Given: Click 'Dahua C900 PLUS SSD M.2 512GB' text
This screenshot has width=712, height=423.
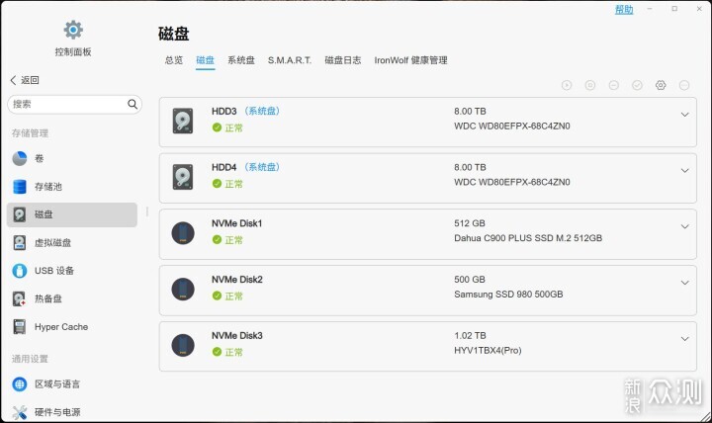Looking at the screenshot, I should pos(528,238).
